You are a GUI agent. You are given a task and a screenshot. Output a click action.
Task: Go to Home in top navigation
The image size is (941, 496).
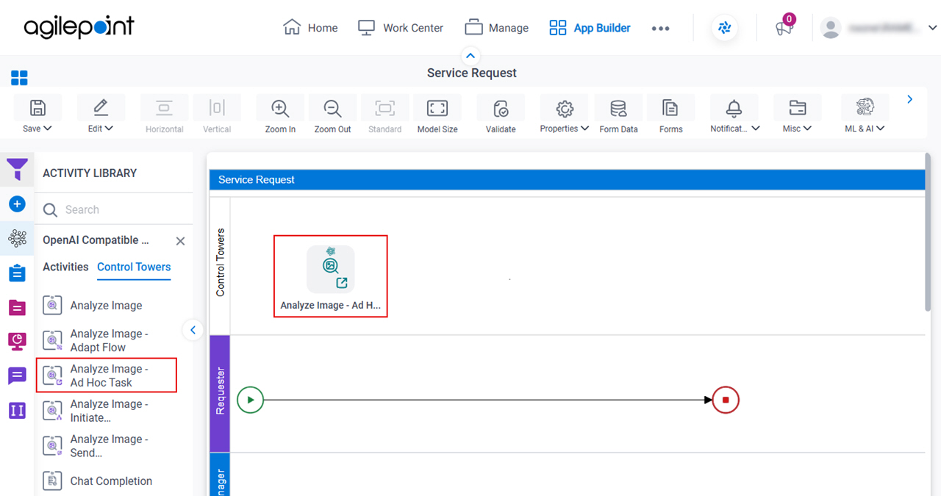[310, 28]
